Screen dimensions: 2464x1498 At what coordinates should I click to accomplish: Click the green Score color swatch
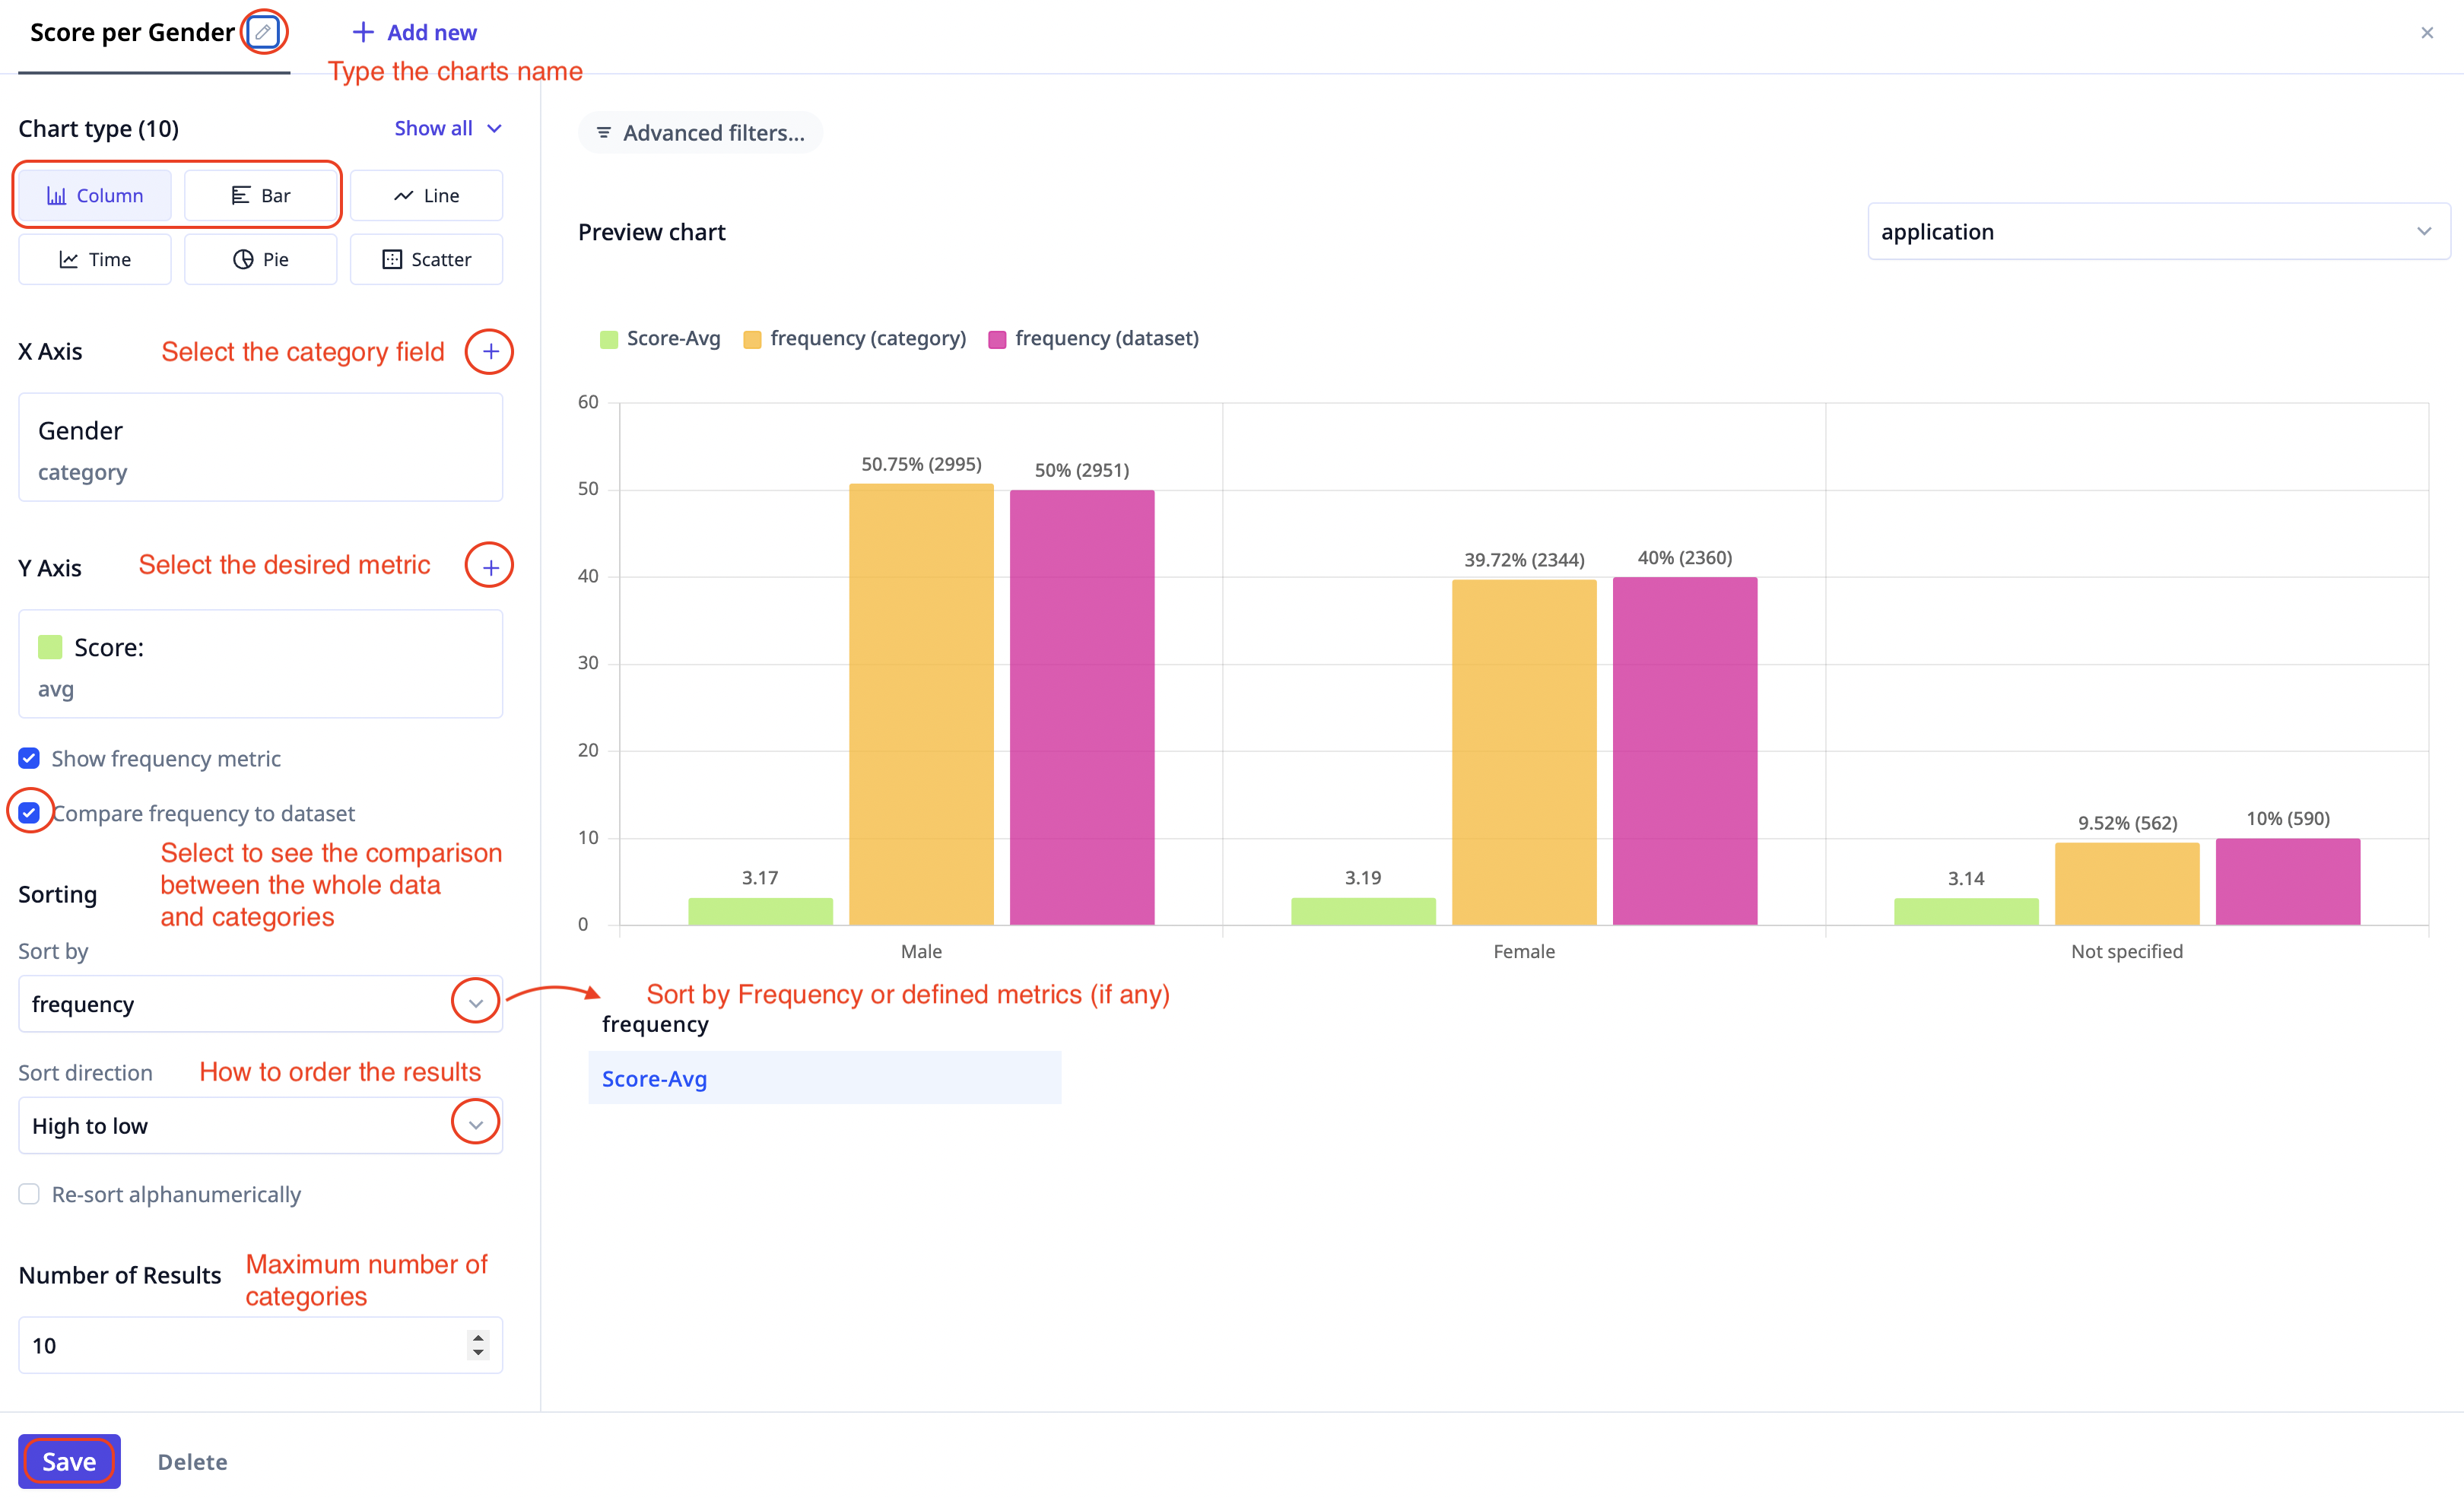50,647
